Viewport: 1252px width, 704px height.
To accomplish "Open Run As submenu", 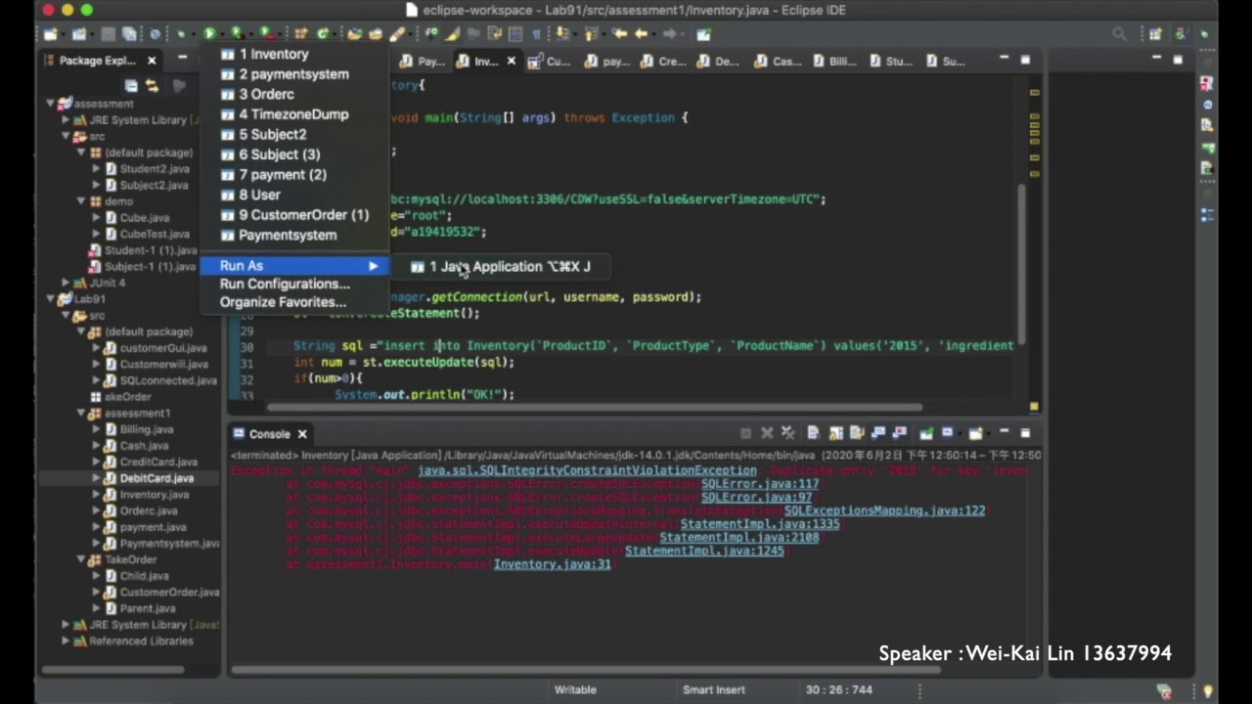I will tap(293, 266).
